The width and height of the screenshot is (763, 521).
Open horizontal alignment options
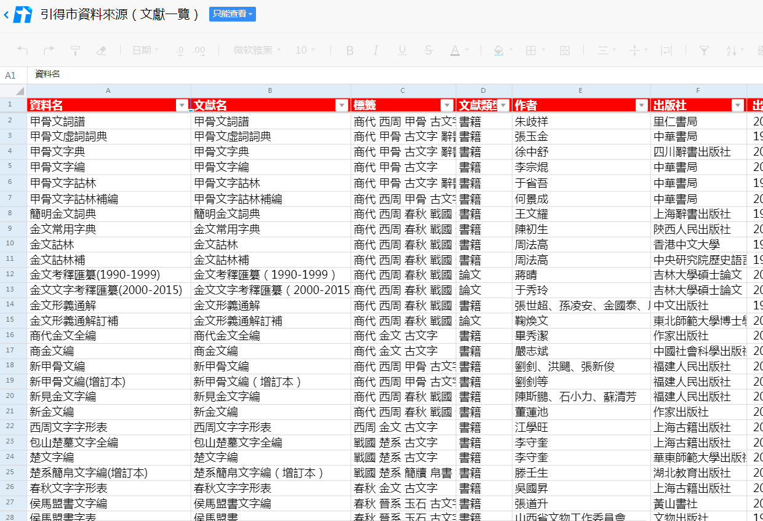coord(603,50)
